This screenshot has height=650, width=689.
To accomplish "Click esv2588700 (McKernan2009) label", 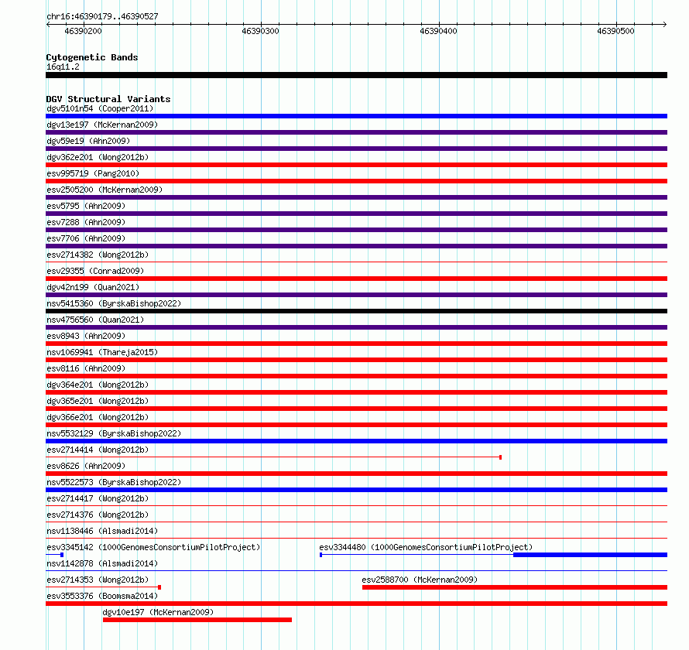I will point(420,580).
